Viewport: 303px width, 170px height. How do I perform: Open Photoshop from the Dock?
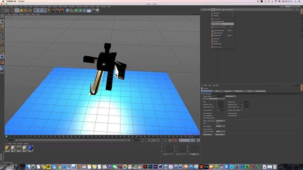[x=151, y=167]
